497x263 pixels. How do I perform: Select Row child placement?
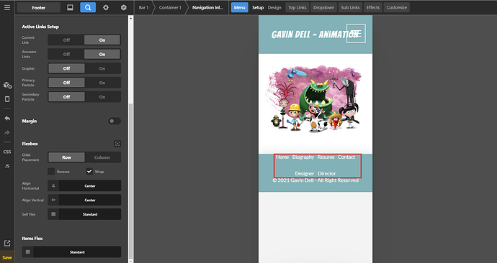pyautogui.click(x=66, y=157)
